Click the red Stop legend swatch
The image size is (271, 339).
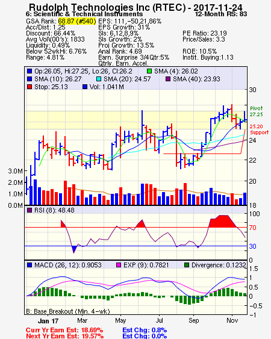30,87
